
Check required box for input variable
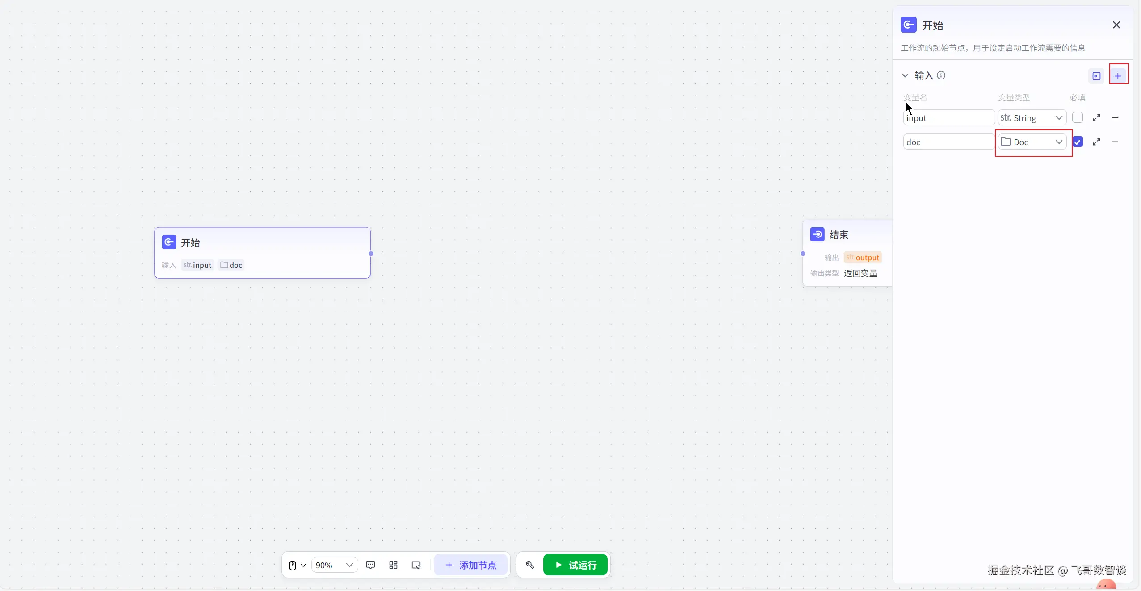tap(1077, 118)
